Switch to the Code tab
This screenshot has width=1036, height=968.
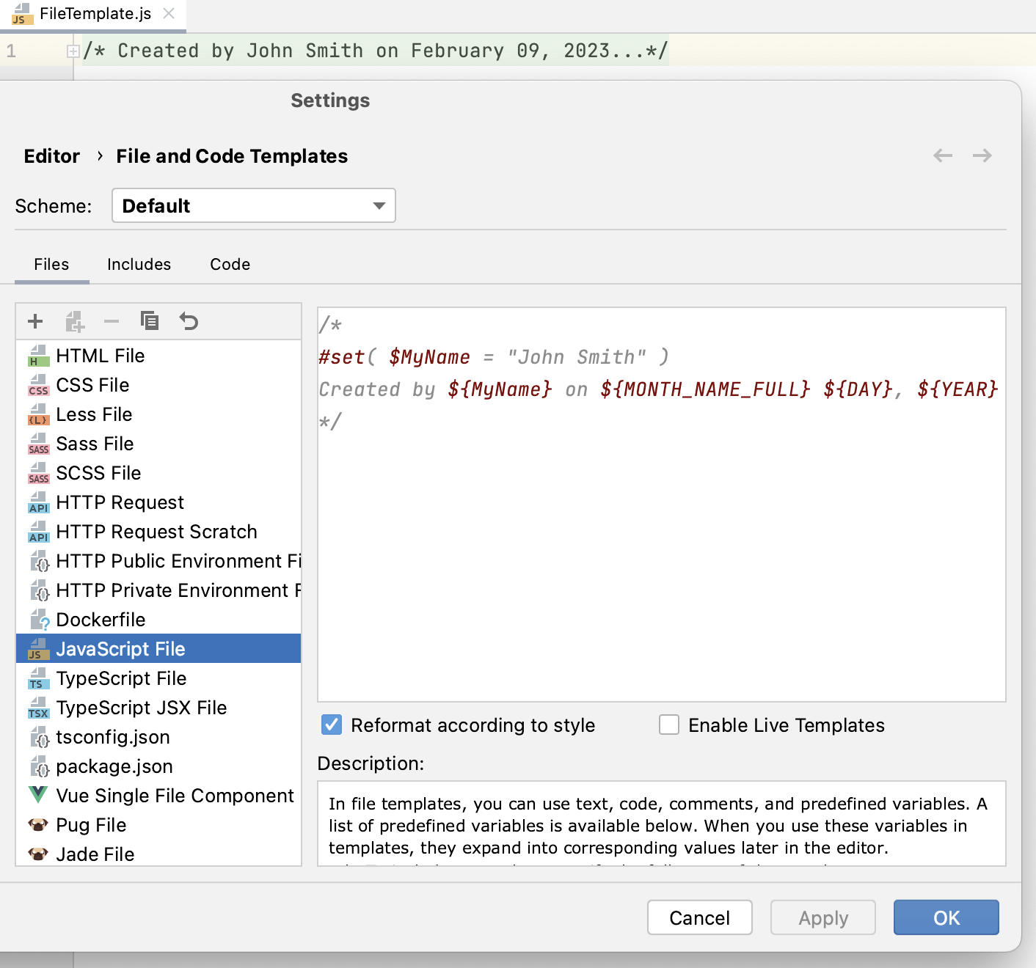[230, 264]
